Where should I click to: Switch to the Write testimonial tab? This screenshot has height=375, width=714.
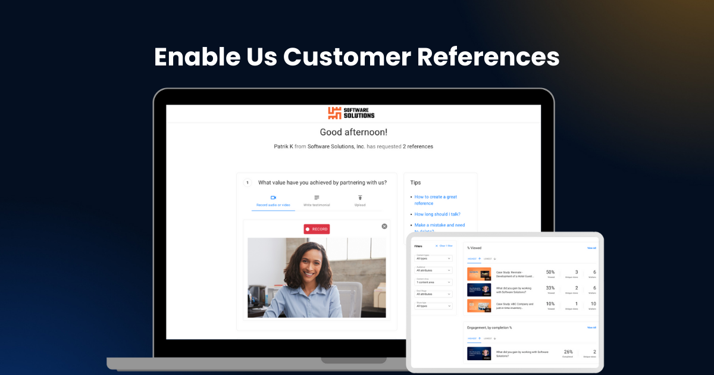coord(317,201)
